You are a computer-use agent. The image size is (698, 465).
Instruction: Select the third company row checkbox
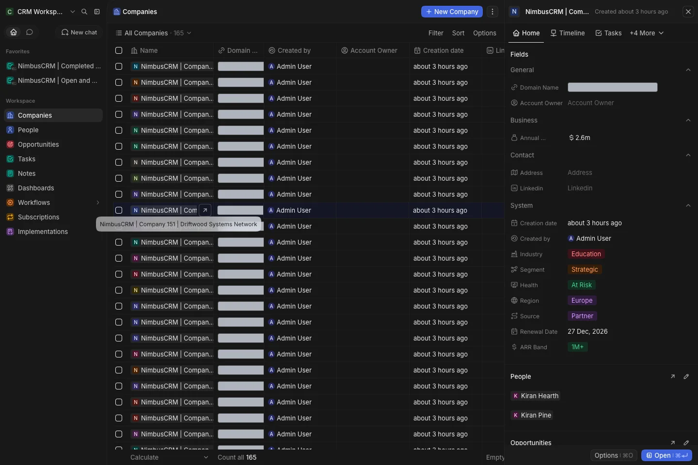(x=119, y=98)
